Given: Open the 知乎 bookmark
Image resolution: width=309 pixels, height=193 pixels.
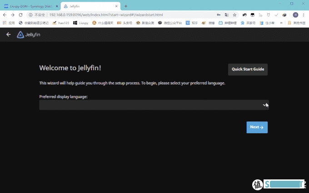Looking at the screenshot, I should pos(192,23).
